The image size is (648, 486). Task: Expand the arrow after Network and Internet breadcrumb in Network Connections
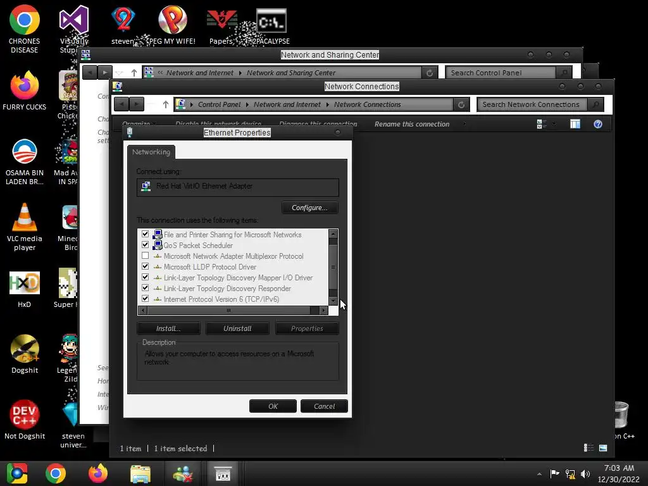(327, 104)
